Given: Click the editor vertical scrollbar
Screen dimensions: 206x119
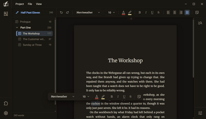Looking at the screenshot, I should click(193, 48).
